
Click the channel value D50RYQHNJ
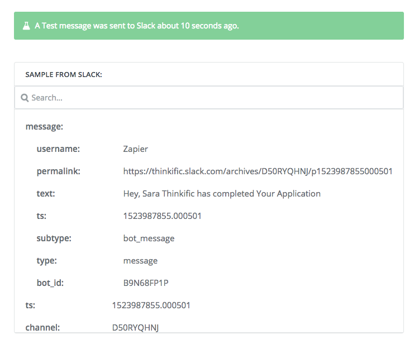tap(135, 328)
